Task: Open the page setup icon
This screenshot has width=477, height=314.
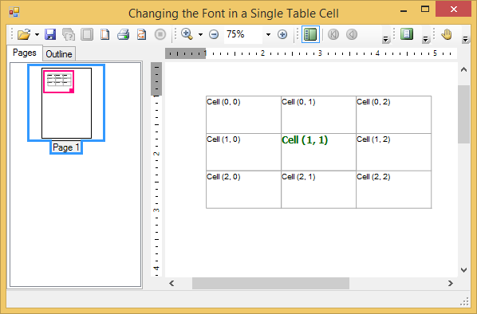Action: (x=105, y=34)
